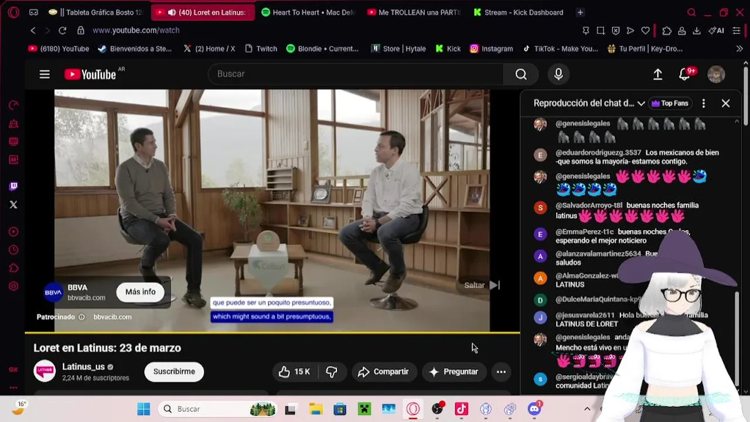Open the Bienvenidos a Steam bookmark

pos(134,49)
